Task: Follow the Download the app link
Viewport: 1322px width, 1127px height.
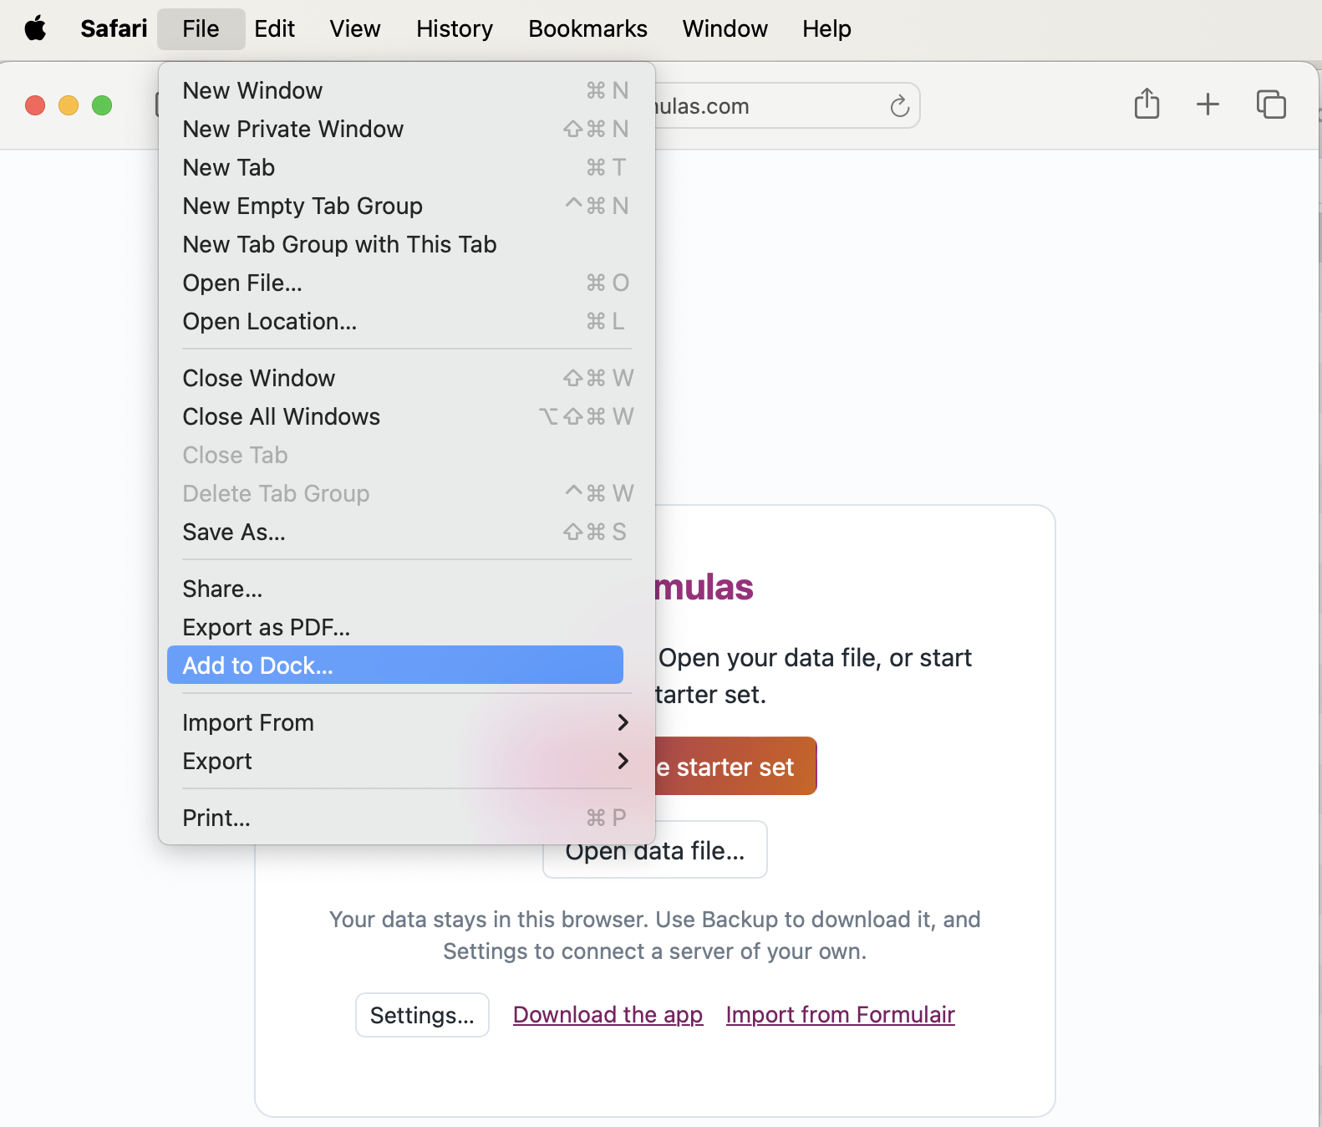Action: tap(608, 1015)
